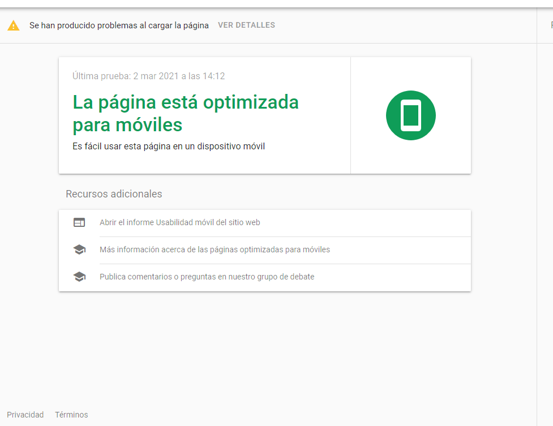The image size is (553, 426).
Task: Select the heading La página está optimizada para móviles
Action: click(x=186, y=113)
